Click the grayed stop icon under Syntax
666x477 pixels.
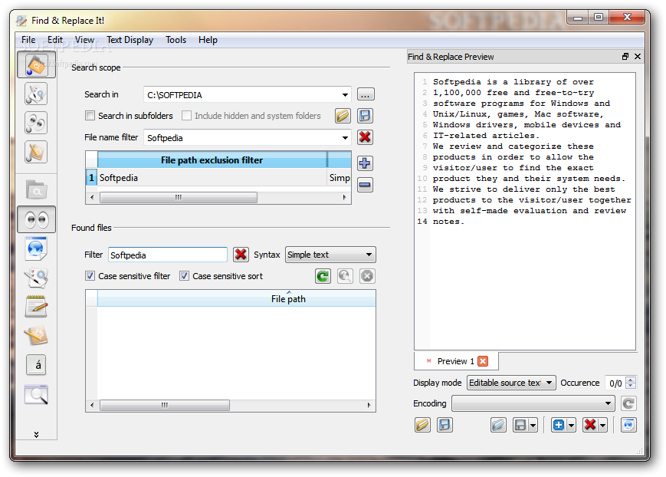[x=367, y=276]
